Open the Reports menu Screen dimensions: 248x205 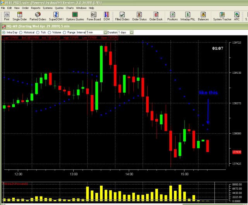click(x=36, y=8)
